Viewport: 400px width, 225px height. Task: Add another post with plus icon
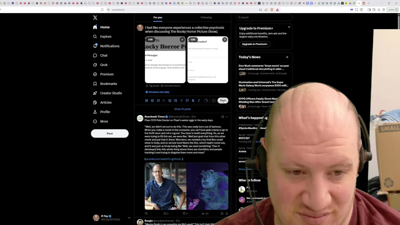pyautogui.click(x=213, y=101)
